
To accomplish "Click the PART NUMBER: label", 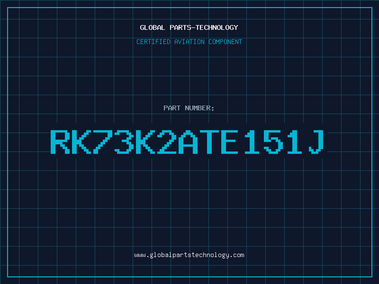I will (189, 108).
